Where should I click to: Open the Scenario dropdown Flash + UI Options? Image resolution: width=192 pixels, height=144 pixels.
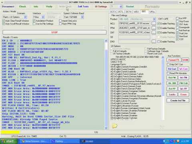(x=15, y=17)
